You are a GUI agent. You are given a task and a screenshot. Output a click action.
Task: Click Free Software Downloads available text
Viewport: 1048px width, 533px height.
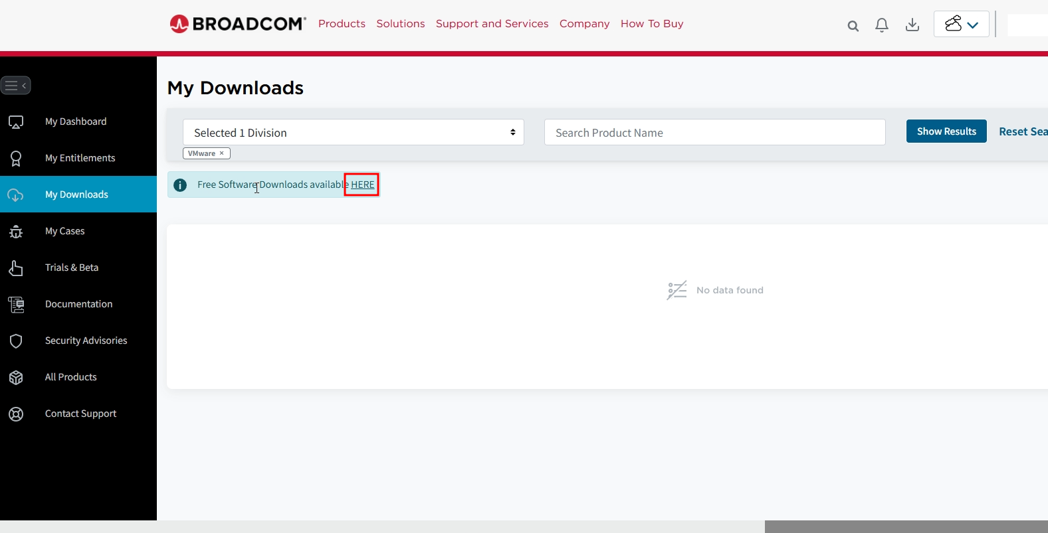click(272, 185)
